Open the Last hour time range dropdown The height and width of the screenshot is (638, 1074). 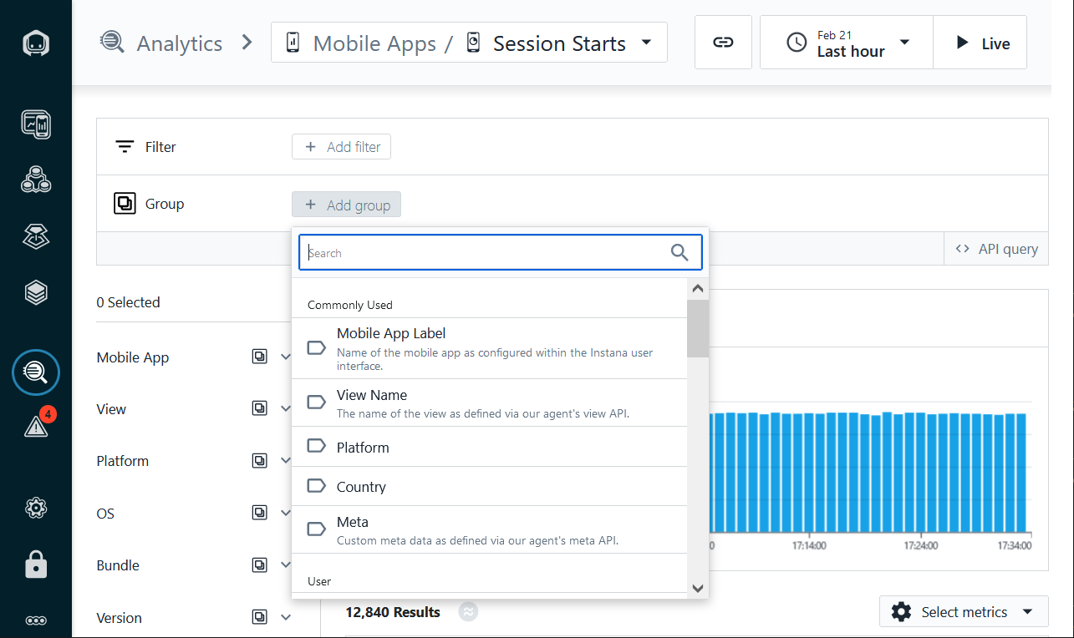coord(846,43)
